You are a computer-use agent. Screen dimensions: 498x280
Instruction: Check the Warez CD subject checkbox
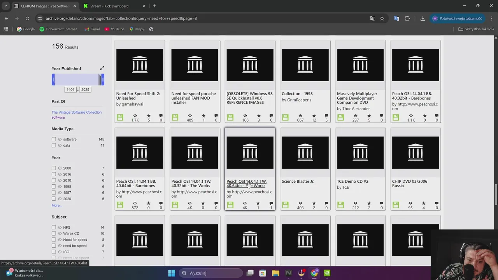[54, 233]
